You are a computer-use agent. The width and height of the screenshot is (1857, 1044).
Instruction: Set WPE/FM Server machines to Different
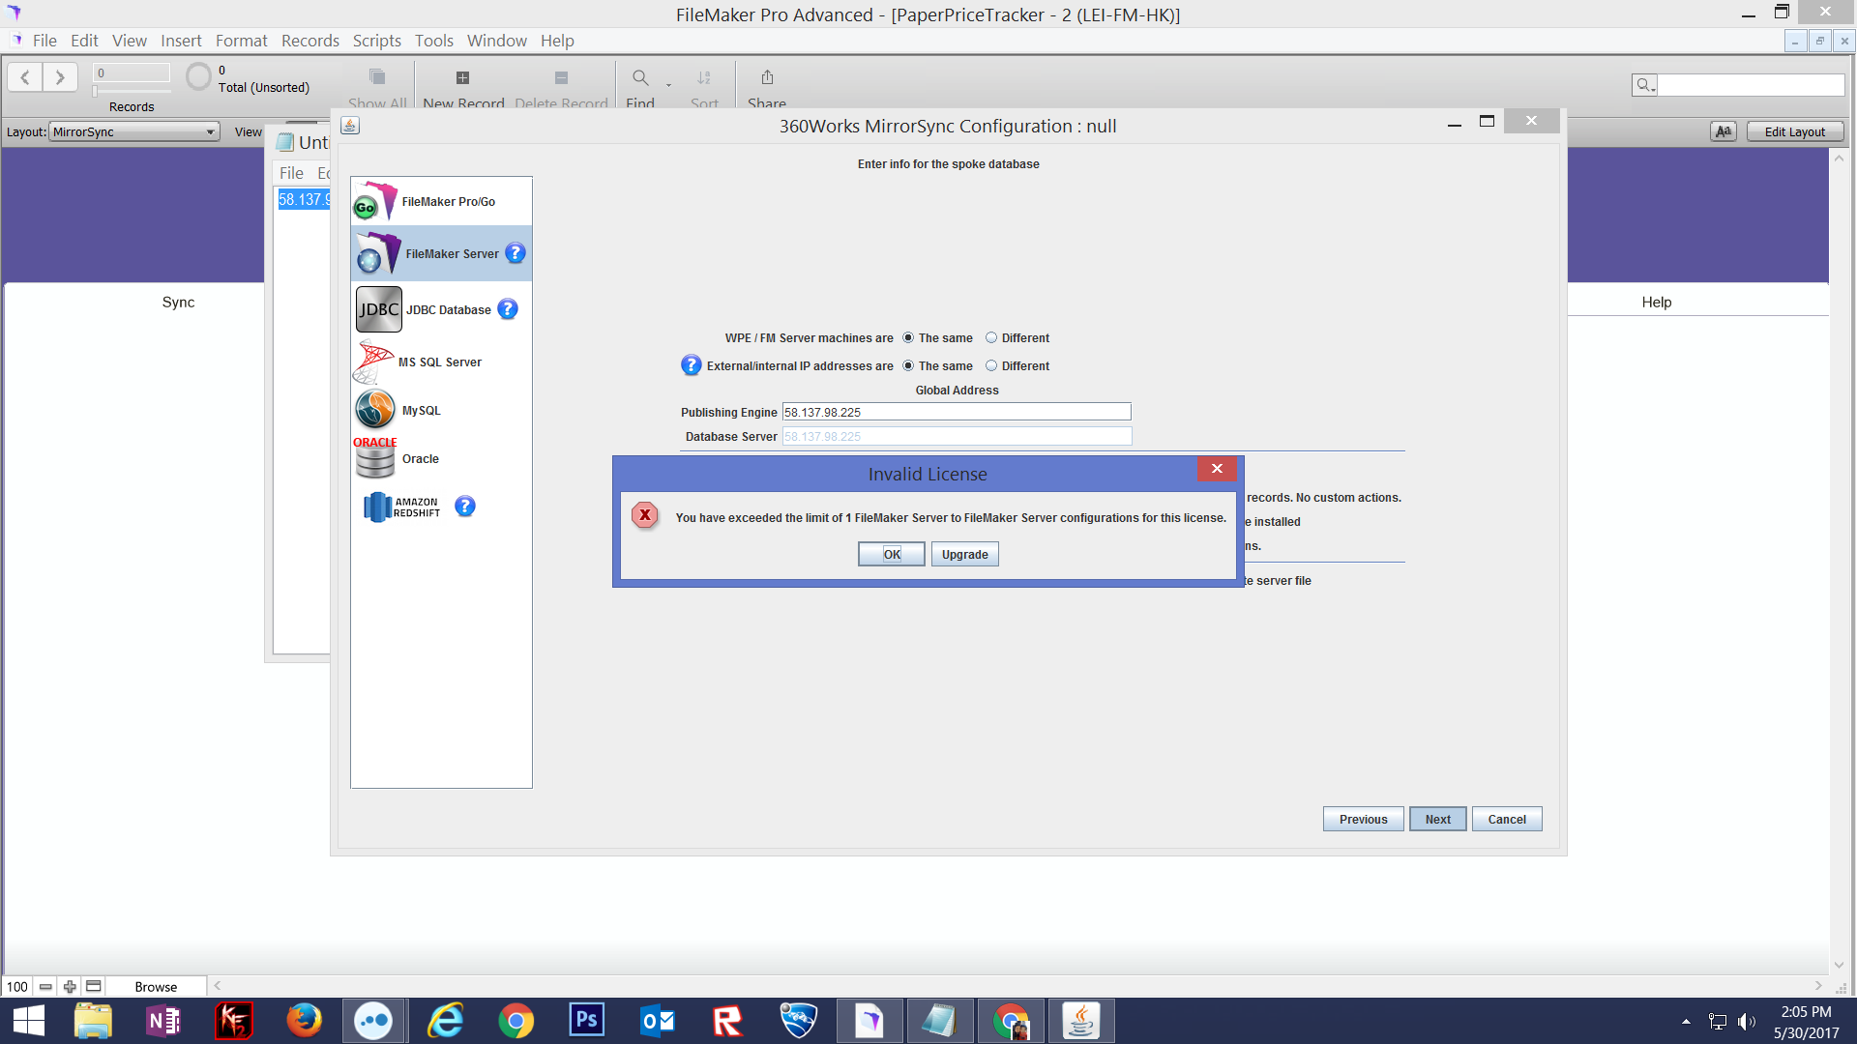tap(991, 337)
